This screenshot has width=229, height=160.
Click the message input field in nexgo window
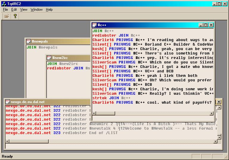point(110,146)
